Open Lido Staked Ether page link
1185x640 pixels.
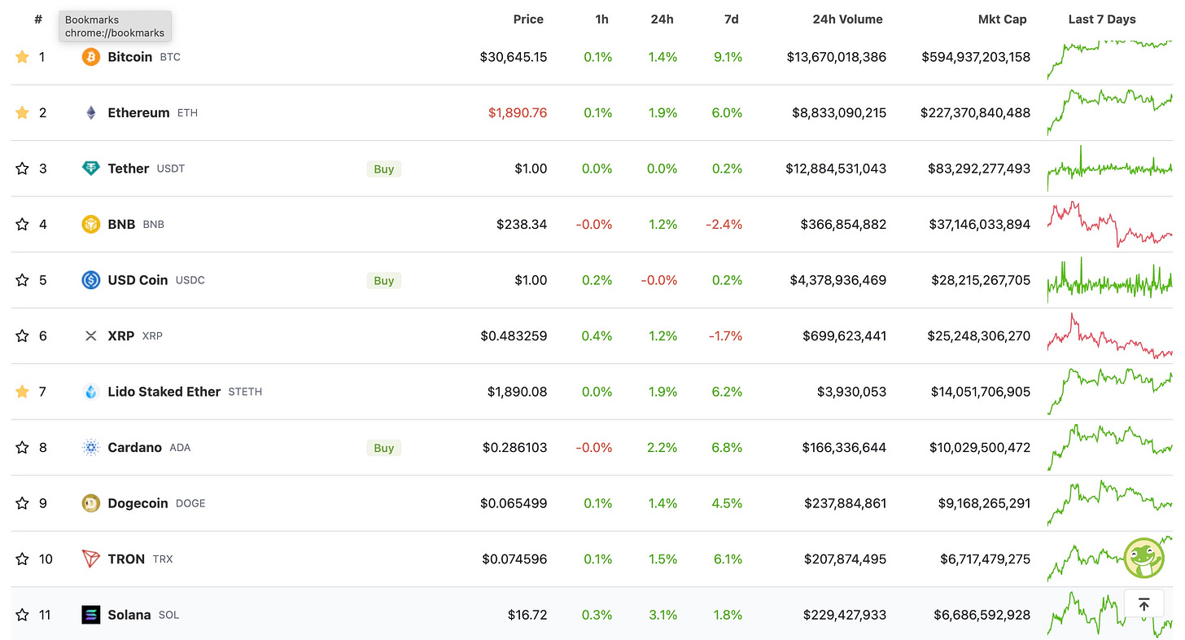(x=164, y=392)
